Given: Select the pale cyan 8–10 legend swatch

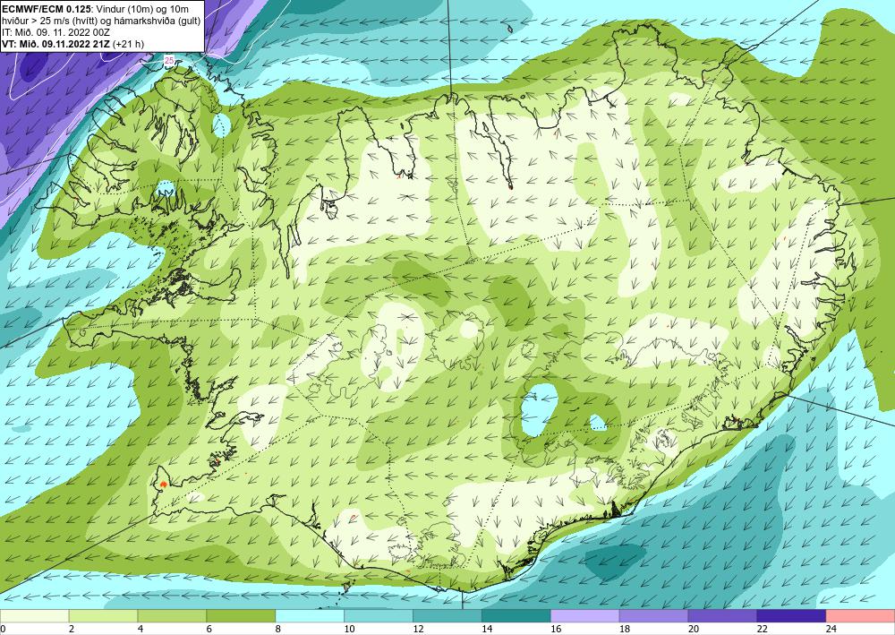Looking at the screenshot, I should pos(310,616).
